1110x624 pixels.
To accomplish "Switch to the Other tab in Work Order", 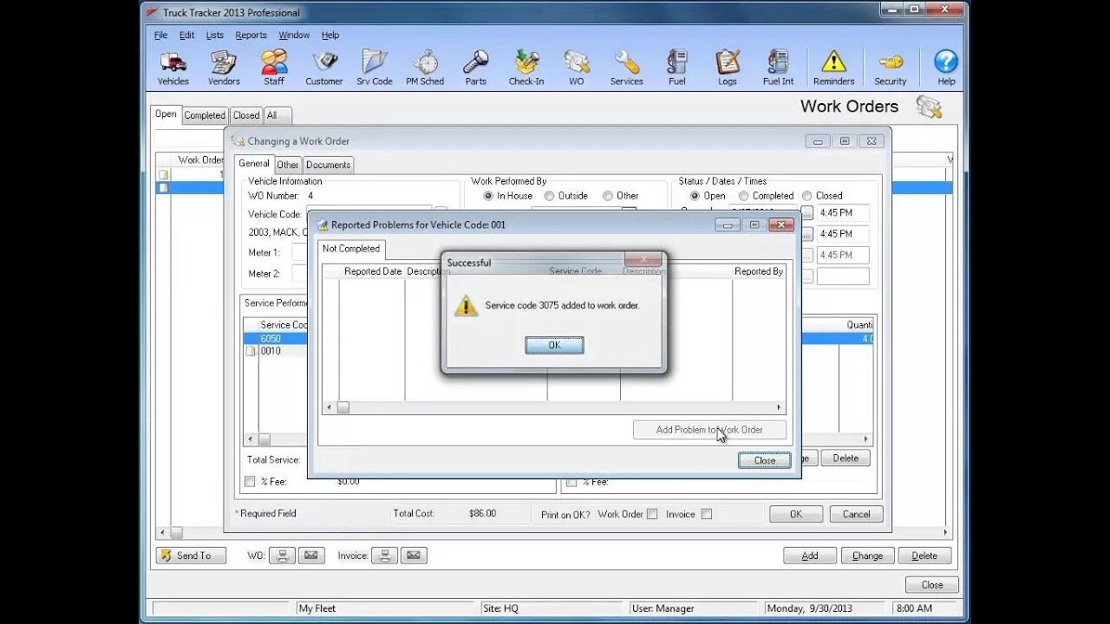I will 288,165.
